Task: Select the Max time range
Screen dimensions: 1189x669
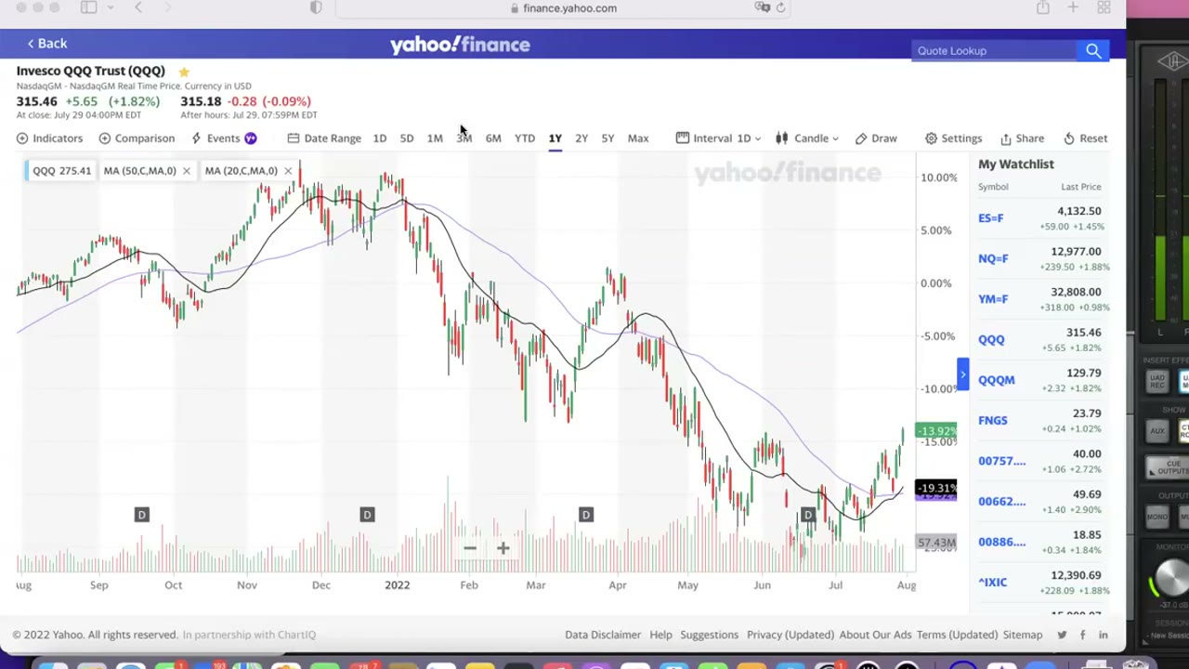Action: click(x=638, y=138)
